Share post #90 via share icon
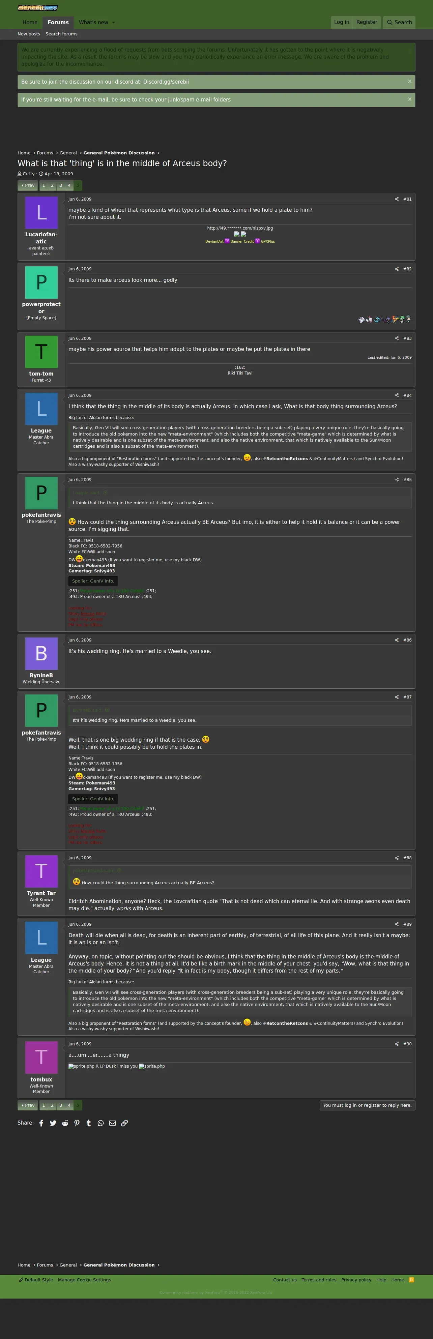 coord(397,1044)
